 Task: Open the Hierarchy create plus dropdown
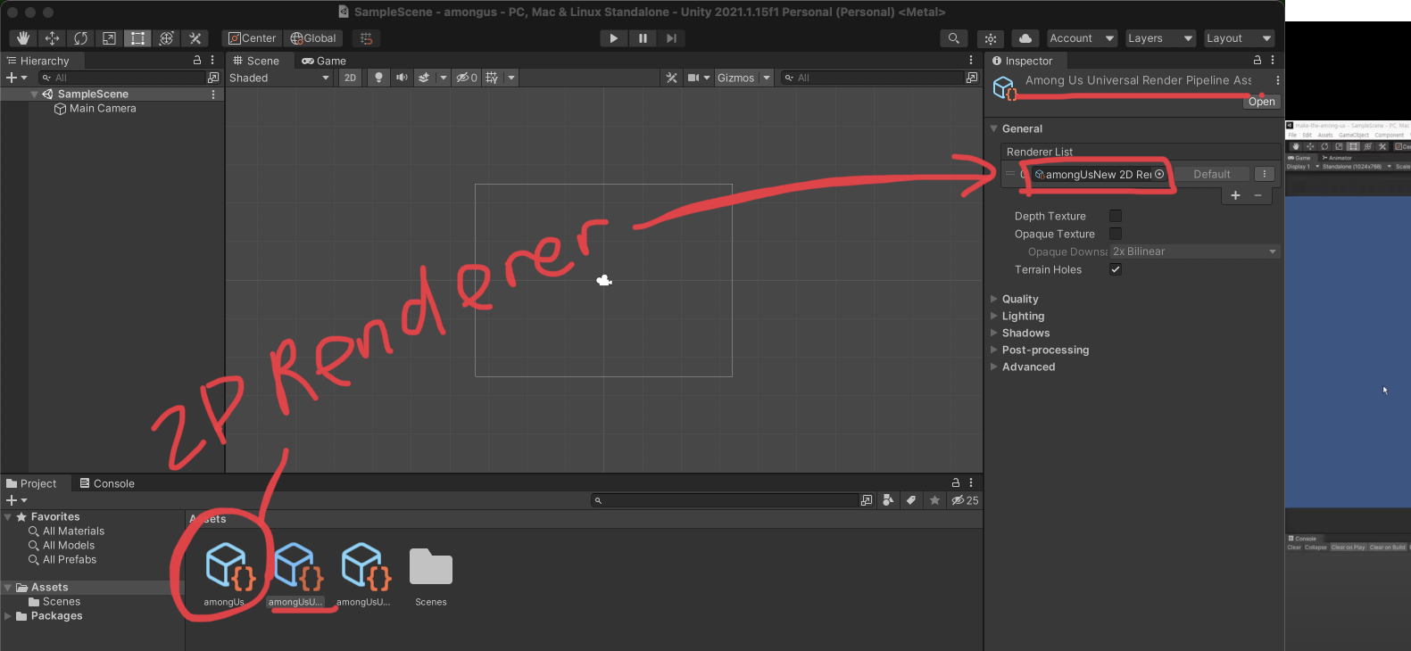(16, 78)
